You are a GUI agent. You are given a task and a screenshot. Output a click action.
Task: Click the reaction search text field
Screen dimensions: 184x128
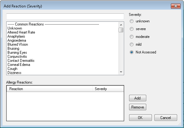coord(65,16)
